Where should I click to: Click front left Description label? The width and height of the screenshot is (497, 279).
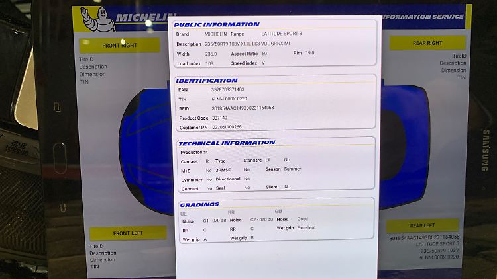(103, 253)
